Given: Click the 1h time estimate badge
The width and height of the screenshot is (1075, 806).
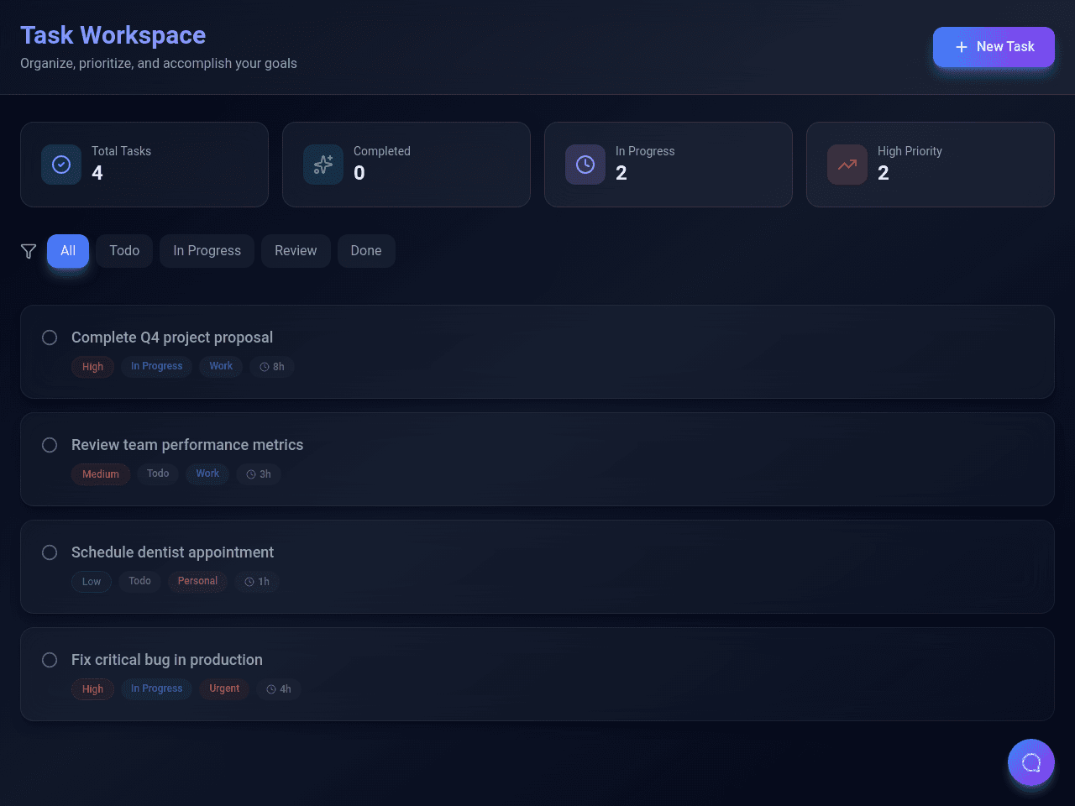Looking at the screenshot, I should coord(257,582).
